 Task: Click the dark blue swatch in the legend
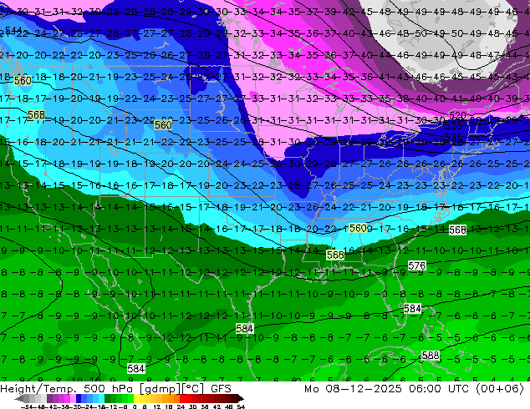79,398
